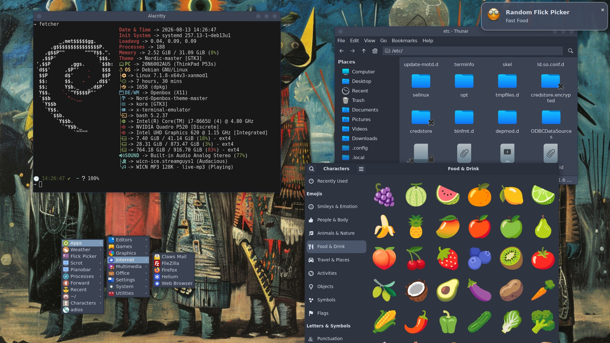The width and height of the screenshot is (610, 343).
Task: Expand the Editors submenu
Action: [x=128, y=240]
